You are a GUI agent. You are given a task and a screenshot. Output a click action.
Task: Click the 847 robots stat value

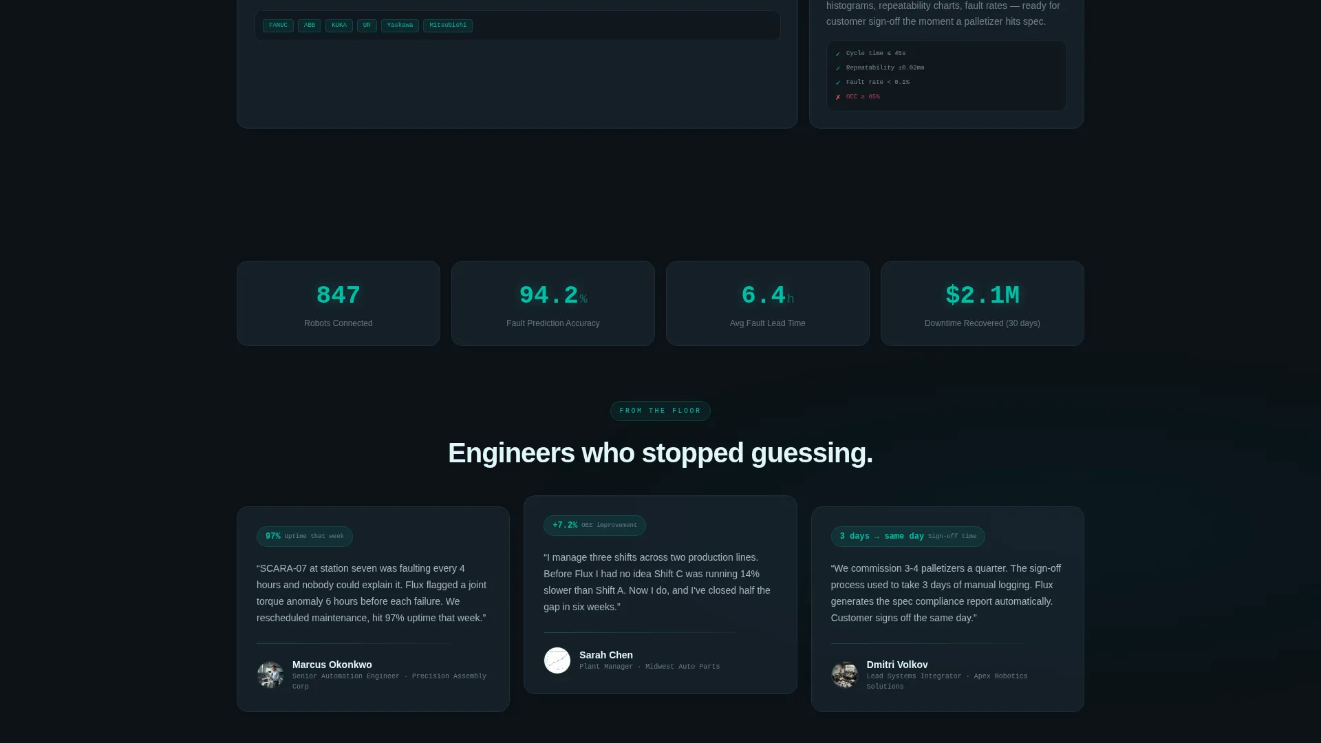[x=338, y=295]
